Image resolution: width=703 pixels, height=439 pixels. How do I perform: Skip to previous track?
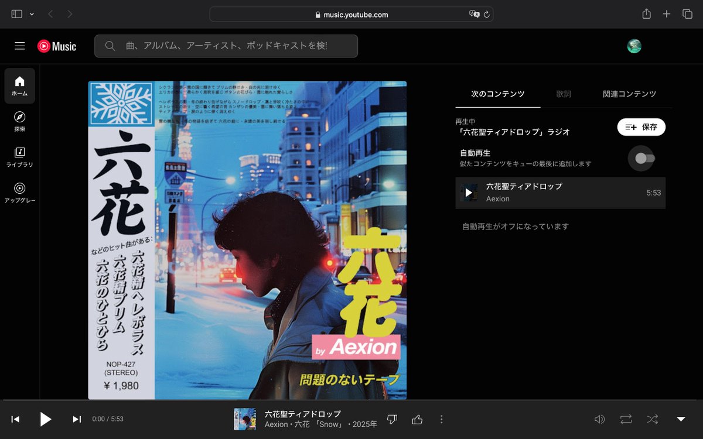tap(16, 419)
